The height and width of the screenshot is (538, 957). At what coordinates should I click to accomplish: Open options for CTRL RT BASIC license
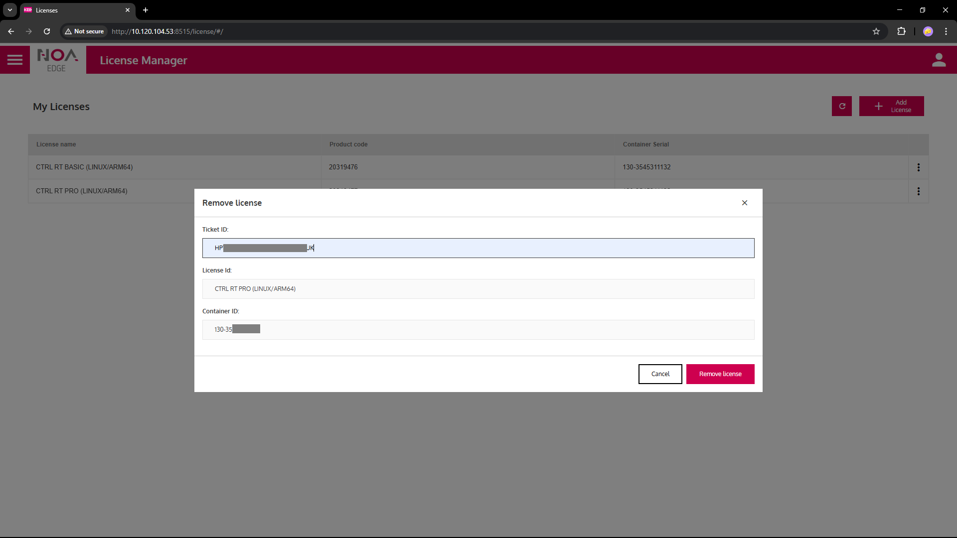[918, 167]
